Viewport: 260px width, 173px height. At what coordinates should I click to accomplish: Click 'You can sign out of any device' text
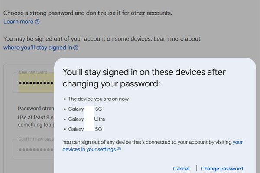tap(147, 142)
